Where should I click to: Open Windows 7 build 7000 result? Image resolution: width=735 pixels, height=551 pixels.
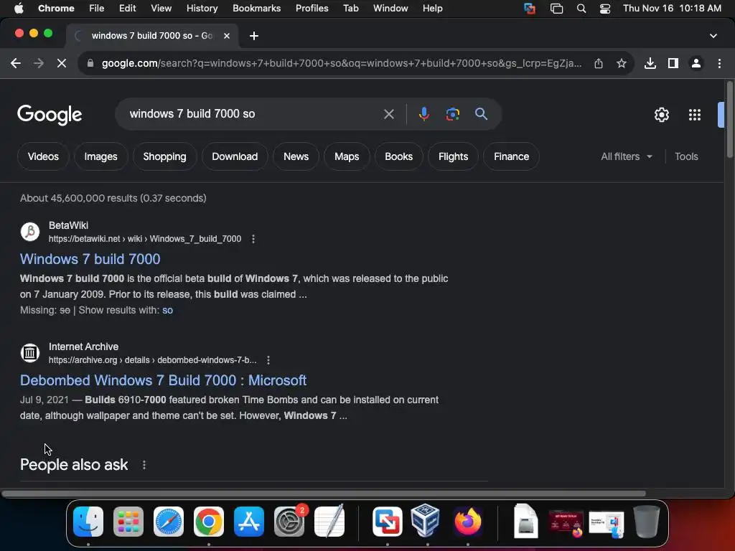click(x=90, y=259)
